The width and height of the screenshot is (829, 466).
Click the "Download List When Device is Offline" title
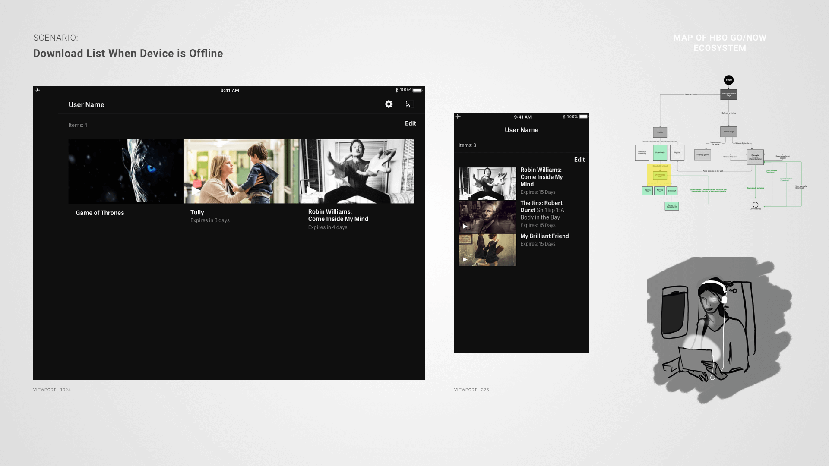128,53
